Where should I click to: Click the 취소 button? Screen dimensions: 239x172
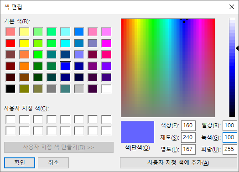click(x=53, y=163)
